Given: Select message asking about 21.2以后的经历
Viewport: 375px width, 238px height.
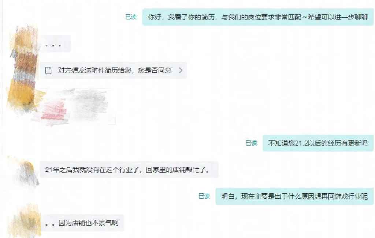Looking at the screenshot, I should point(318,143).
